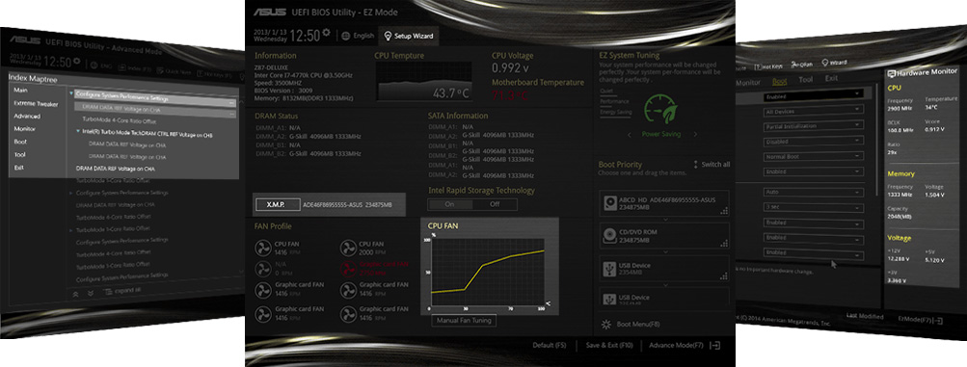Click Save & Exit(F10)

(x=608, y=346)
